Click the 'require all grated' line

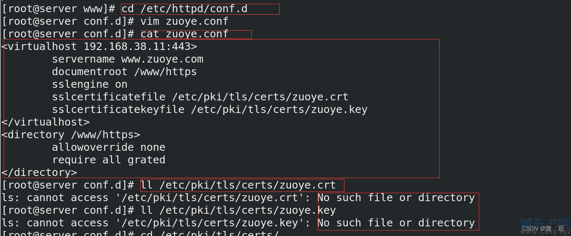109,160
